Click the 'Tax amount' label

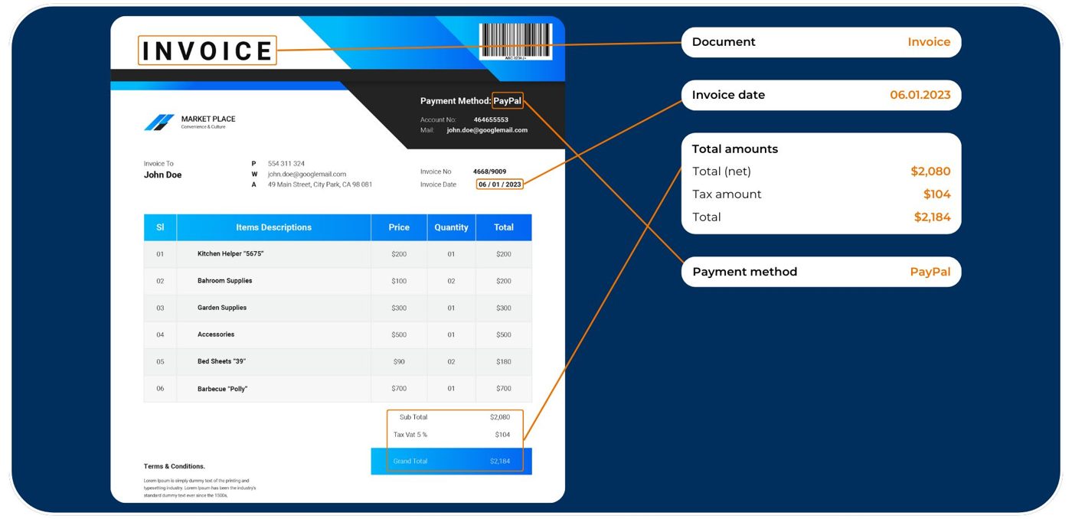[727, 194]
